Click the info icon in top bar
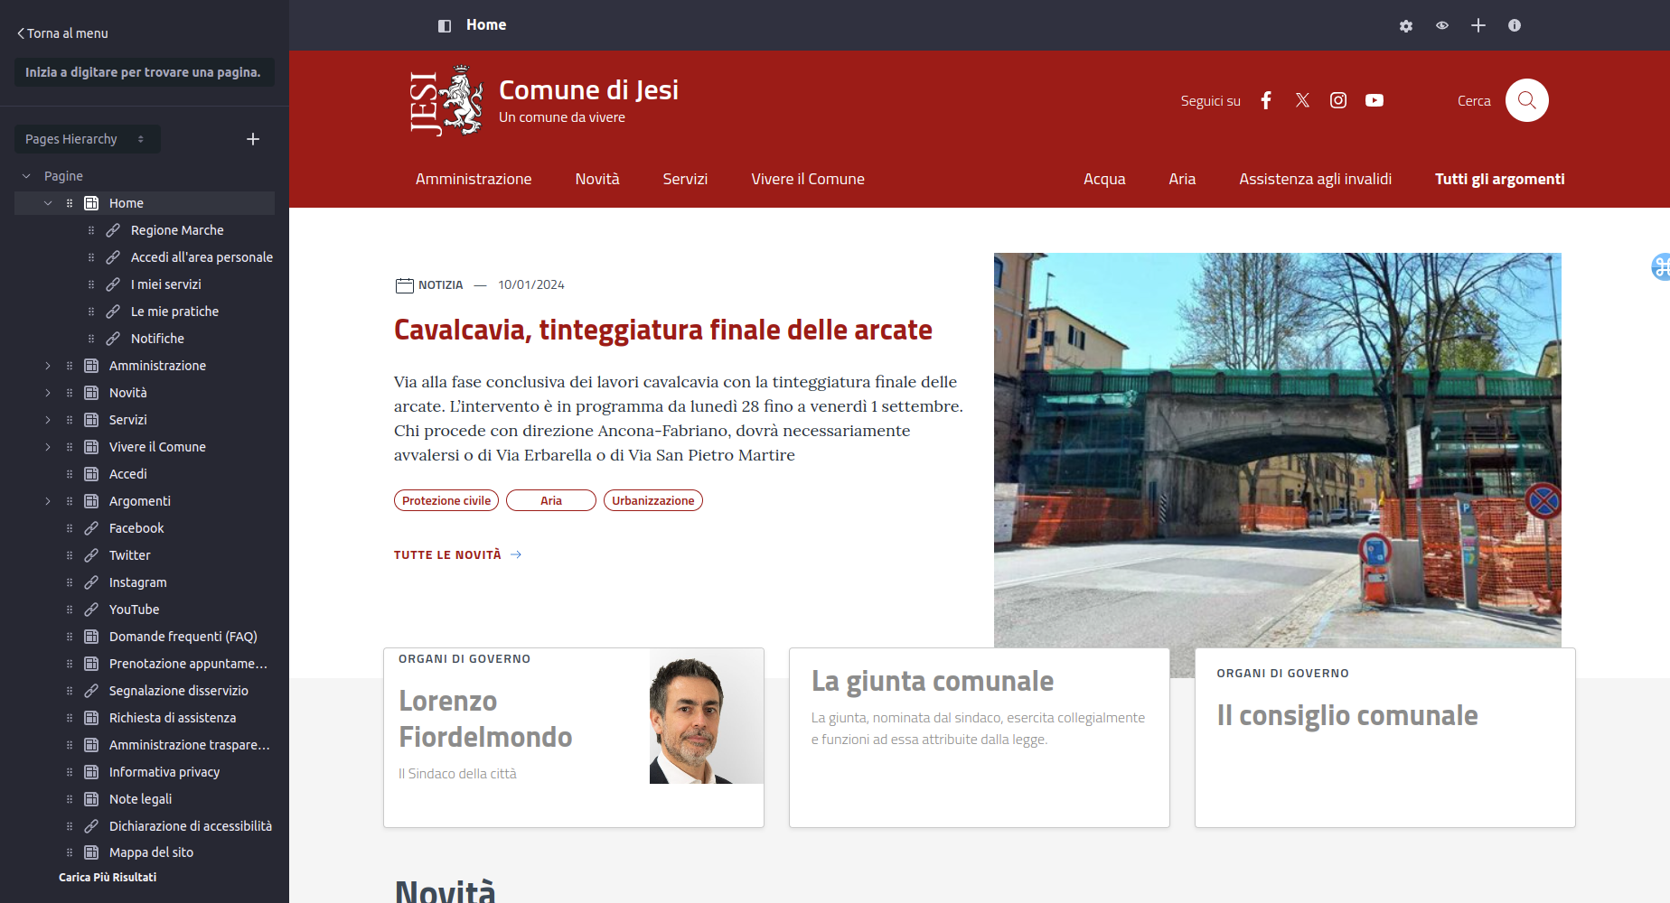 (1515, 26)
